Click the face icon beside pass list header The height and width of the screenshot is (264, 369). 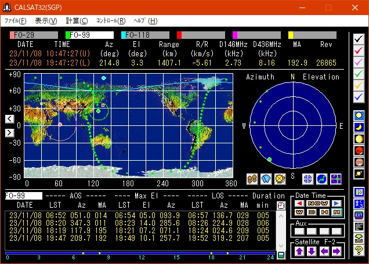(281, 205)
